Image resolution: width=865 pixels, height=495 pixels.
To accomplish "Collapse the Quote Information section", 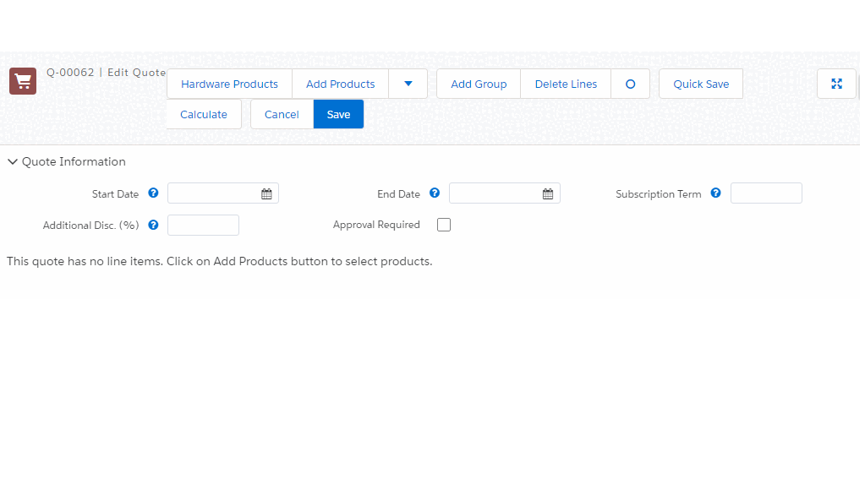I will click(13, 161).
